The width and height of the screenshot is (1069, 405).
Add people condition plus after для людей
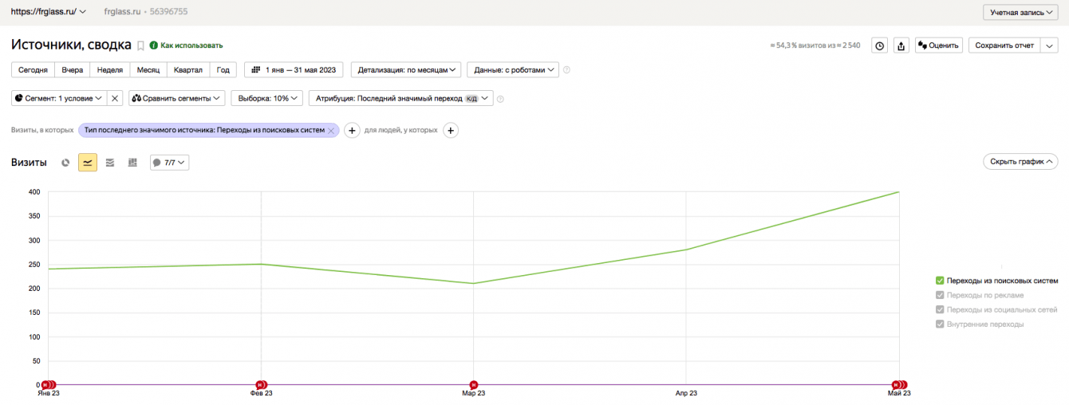coord(450,130)
